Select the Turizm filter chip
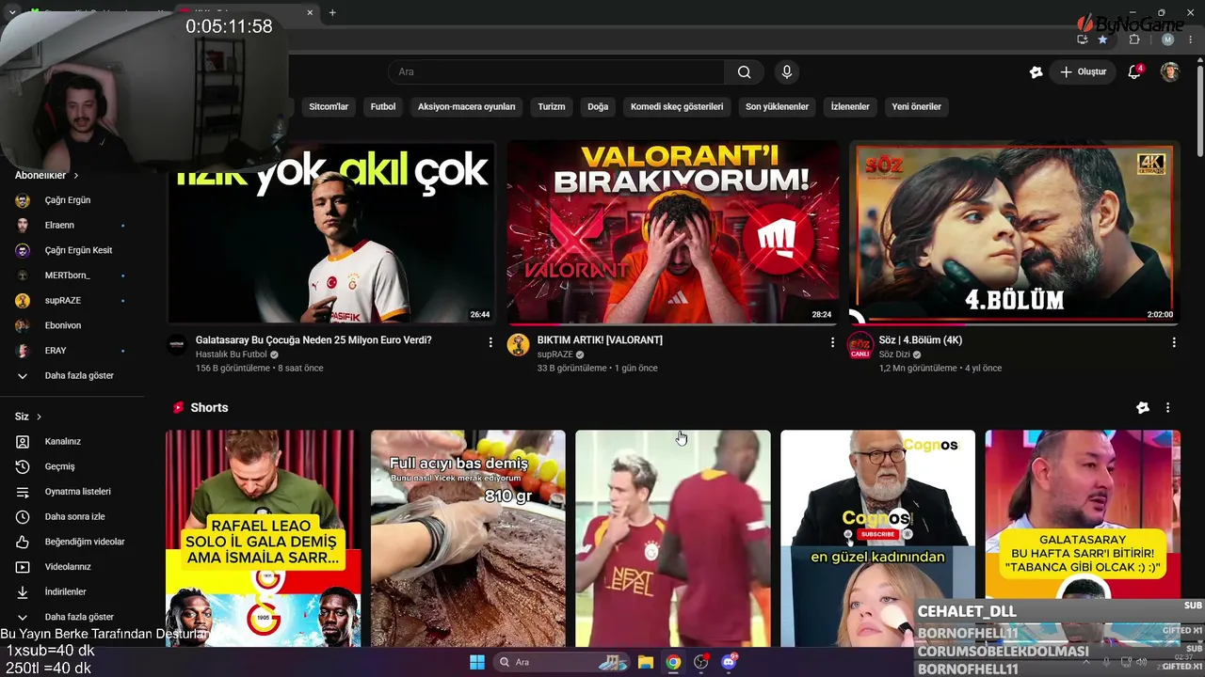This screenshot has width=1205, height=677. pos(552,107)
